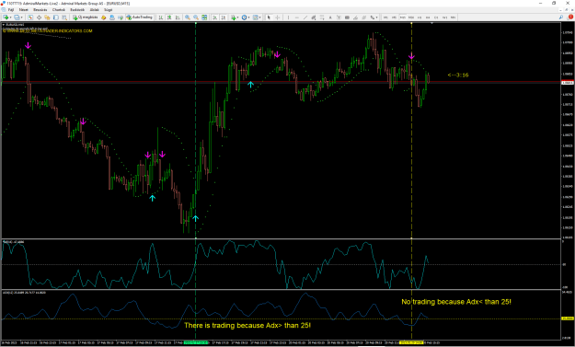Select the Vertical Line drawing tool

[x=288, y=17]
